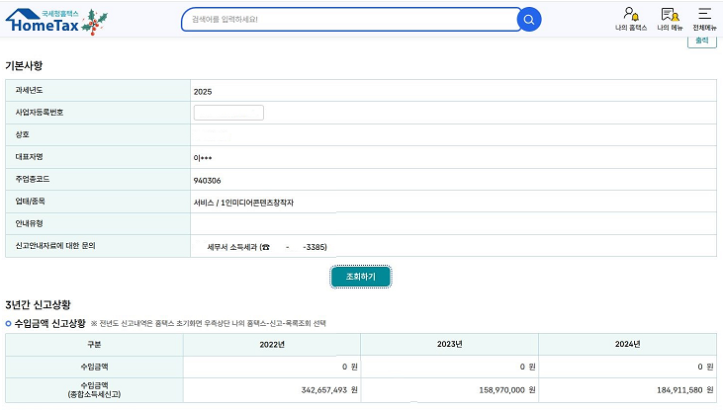
Task: Select the amount 184,911,580 원
Action: coord(685,390)
